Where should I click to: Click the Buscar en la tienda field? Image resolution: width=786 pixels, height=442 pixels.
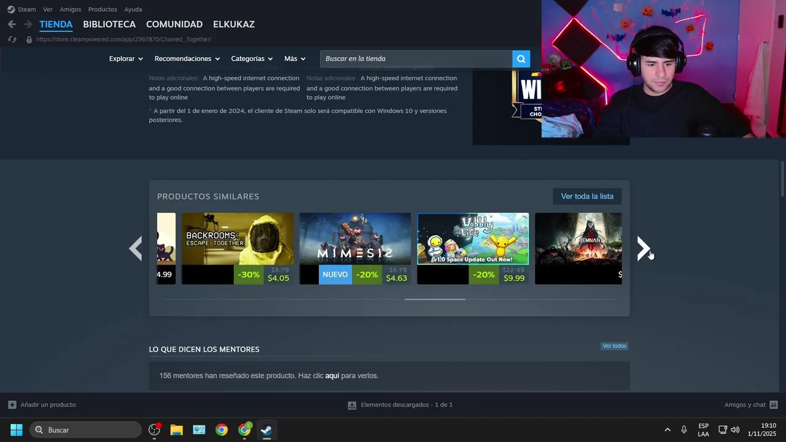pyautogui.click(x=416, y=59)
